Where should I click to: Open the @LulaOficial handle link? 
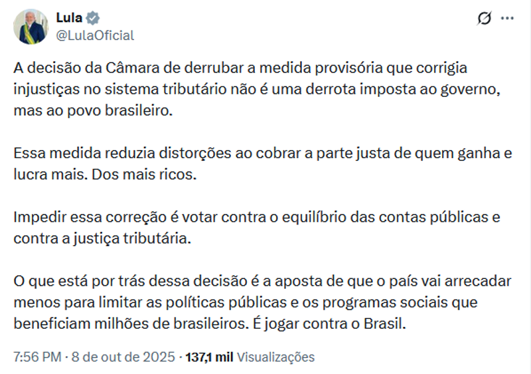[95, 35]
